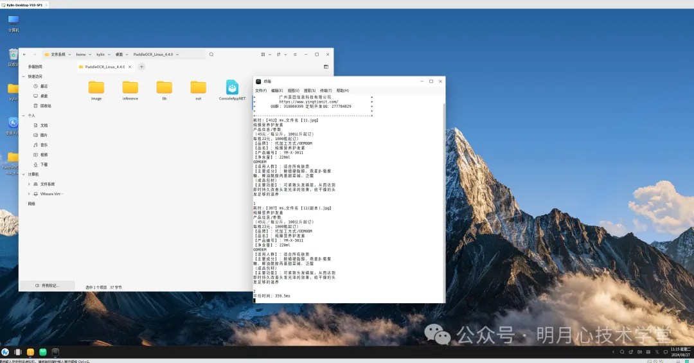694x363 pixels.
Task: Open the Computer desktop icon
Action: (x=13, y=24)
